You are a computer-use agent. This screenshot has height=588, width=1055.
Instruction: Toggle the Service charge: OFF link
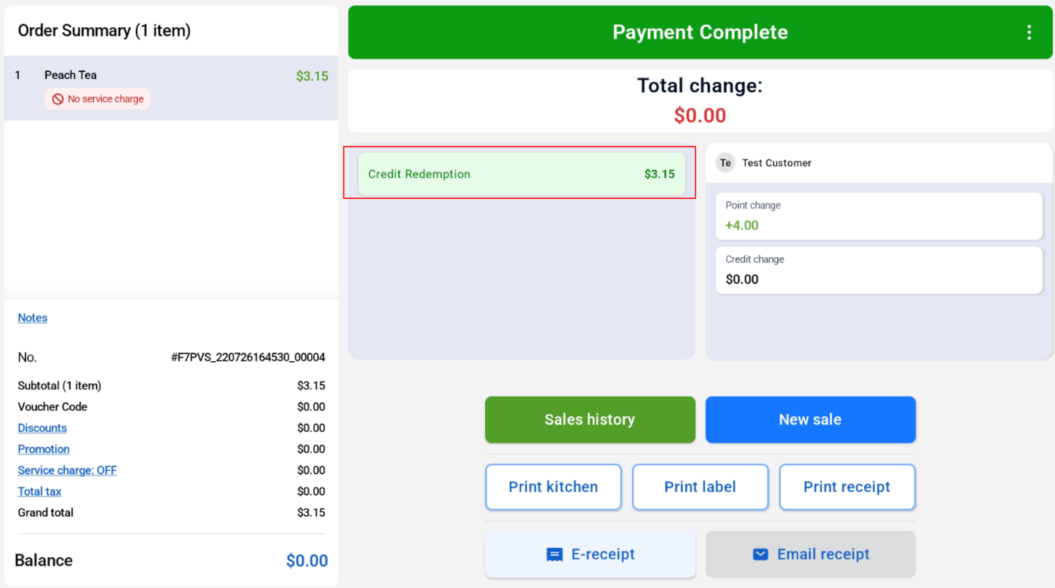[67, 470]
